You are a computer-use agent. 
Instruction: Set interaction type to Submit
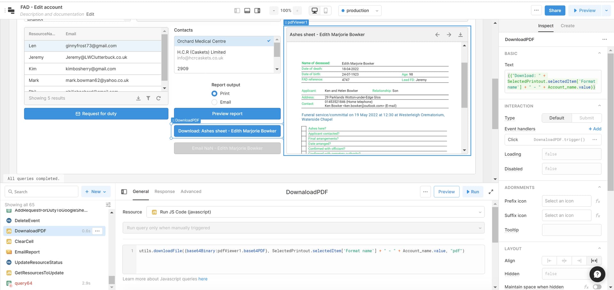(586, 118)
